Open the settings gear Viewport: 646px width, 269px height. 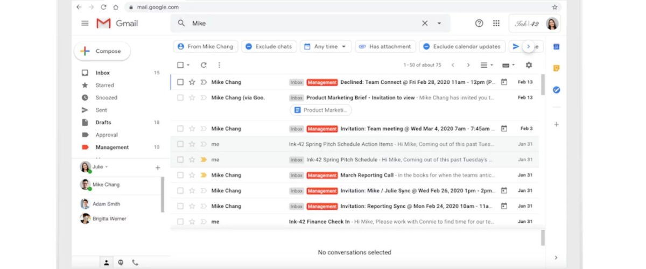tap(529, 65)
